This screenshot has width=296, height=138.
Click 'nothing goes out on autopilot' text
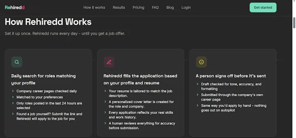[x=234, y=108]
